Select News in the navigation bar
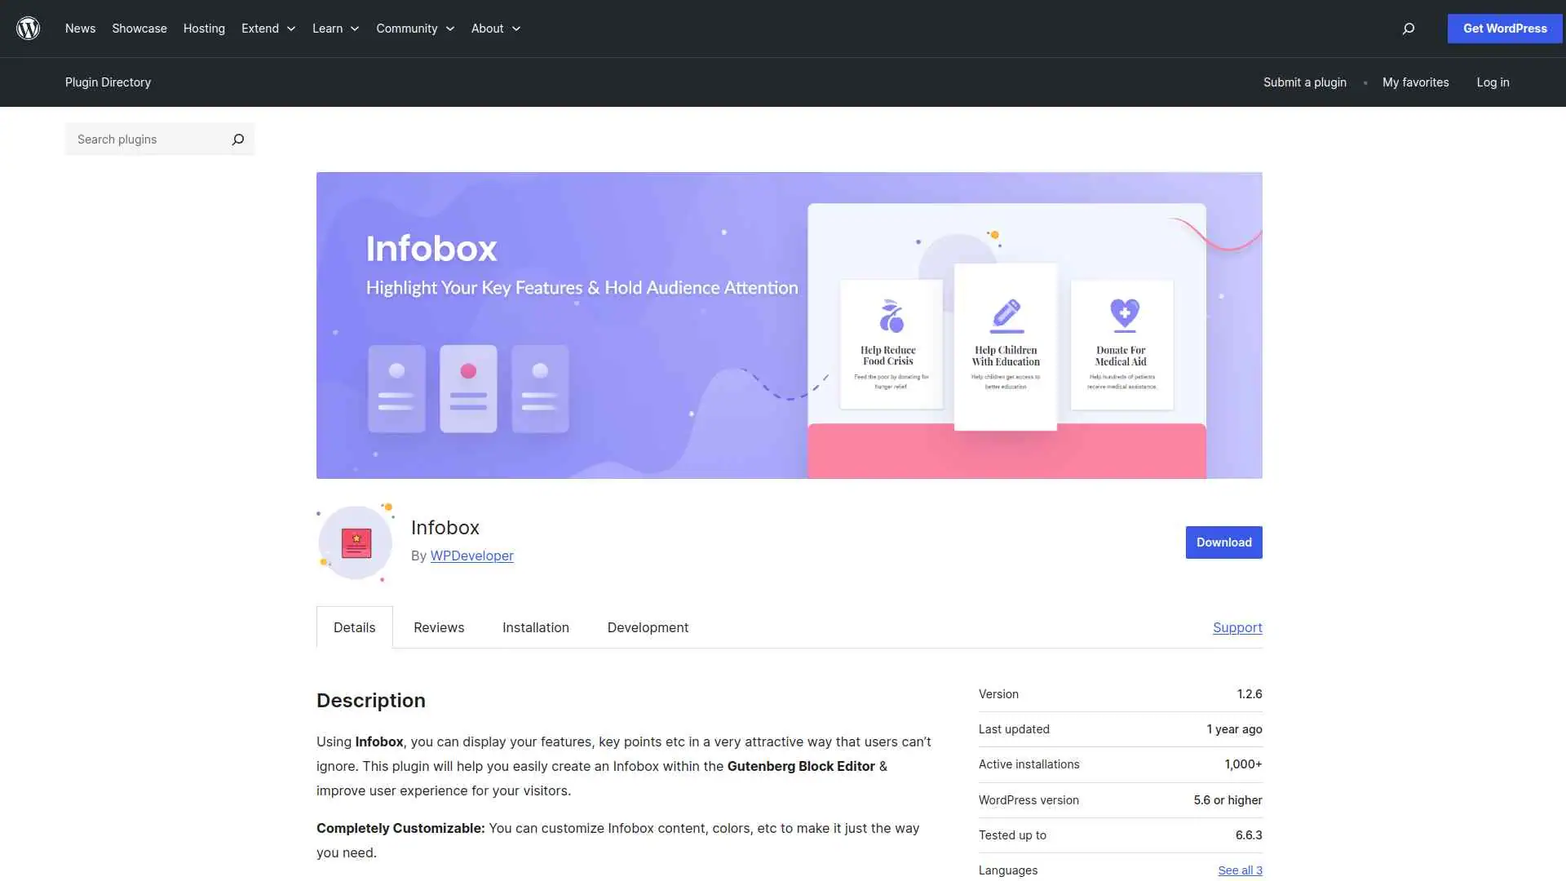Screen dimensions: 1566x881 (80, 29)
